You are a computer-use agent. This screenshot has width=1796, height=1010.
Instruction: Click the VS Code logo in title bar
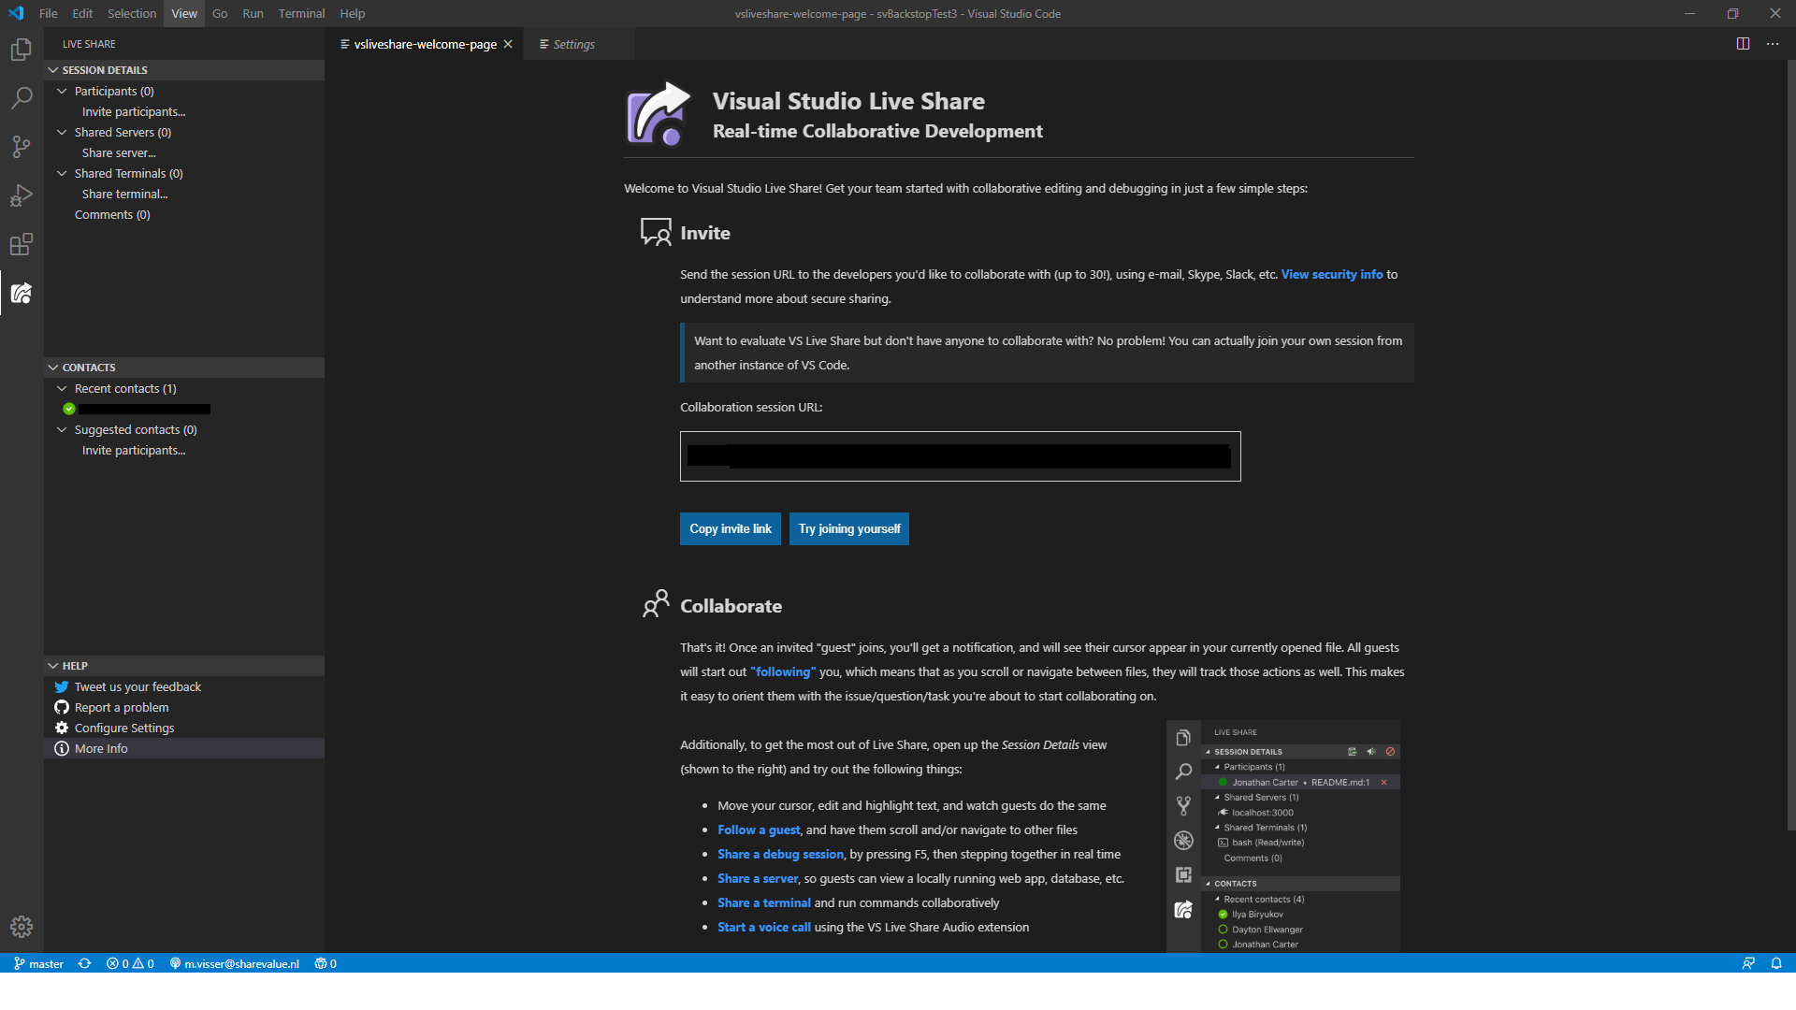(16, 13)
